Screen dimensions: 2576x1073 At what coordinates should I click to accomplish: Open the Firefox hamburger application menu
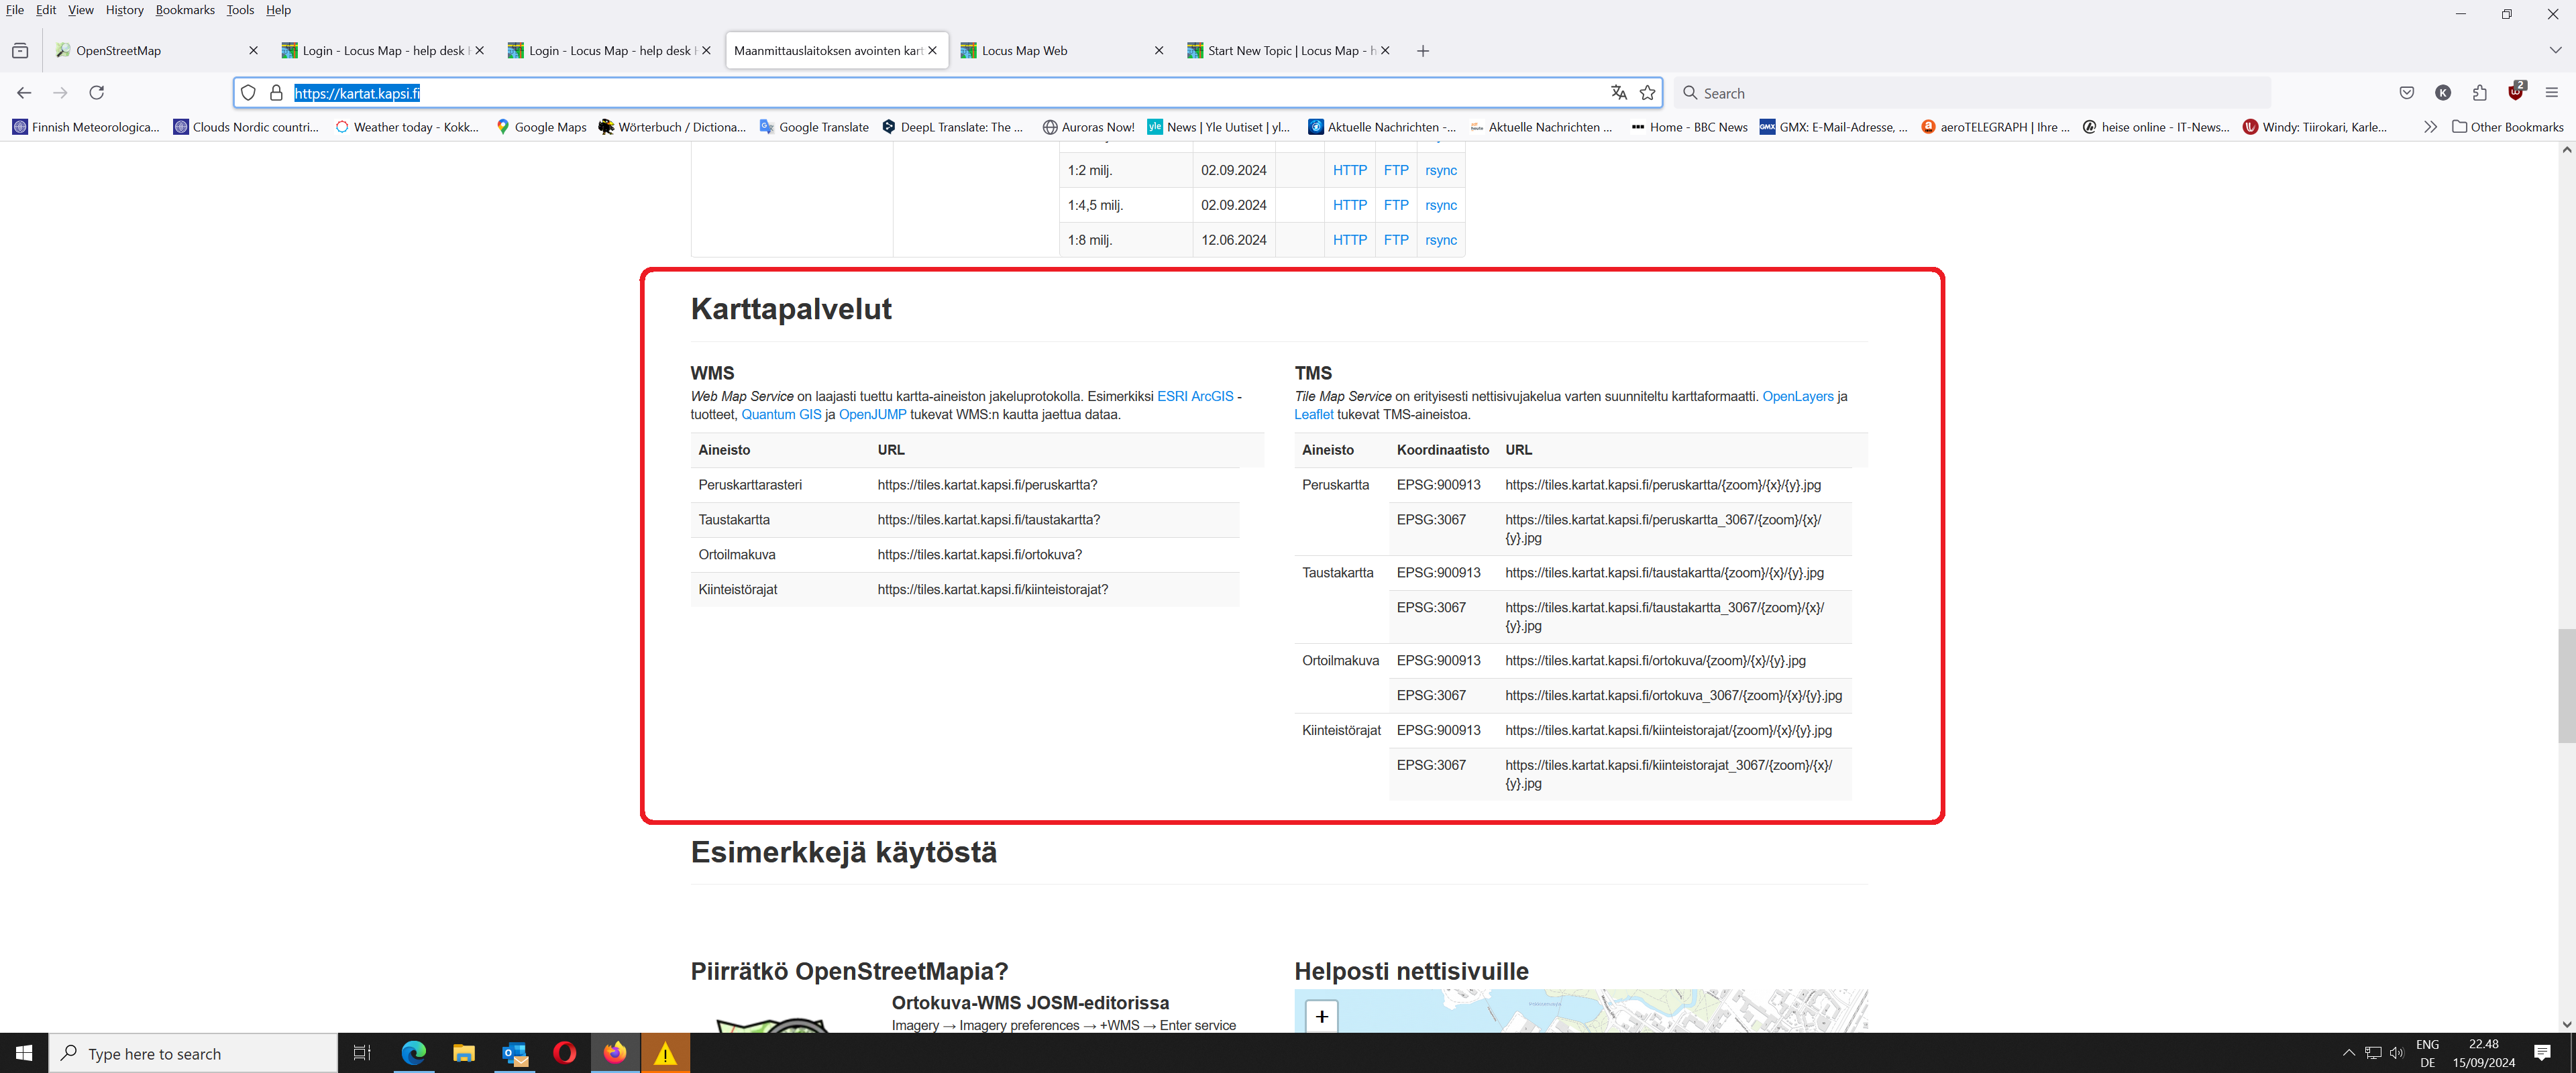pos(2551,93)
